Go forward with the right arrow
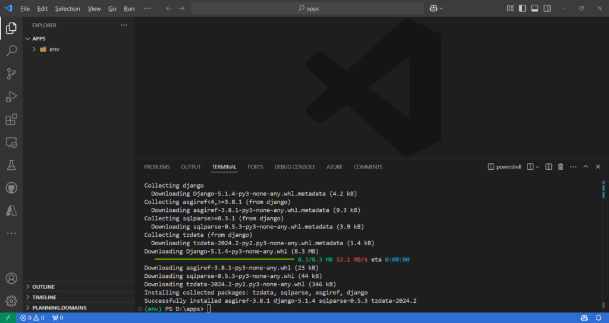609x323 pixels. (182, 8)
